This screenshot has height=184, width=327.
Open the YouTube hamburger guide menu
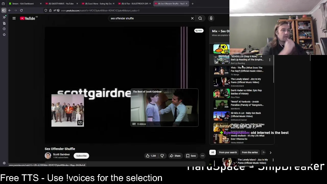14,18
